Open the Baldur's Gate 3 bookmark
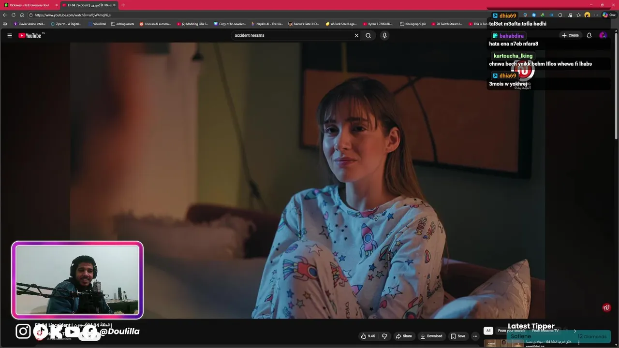 pos(304,24)
